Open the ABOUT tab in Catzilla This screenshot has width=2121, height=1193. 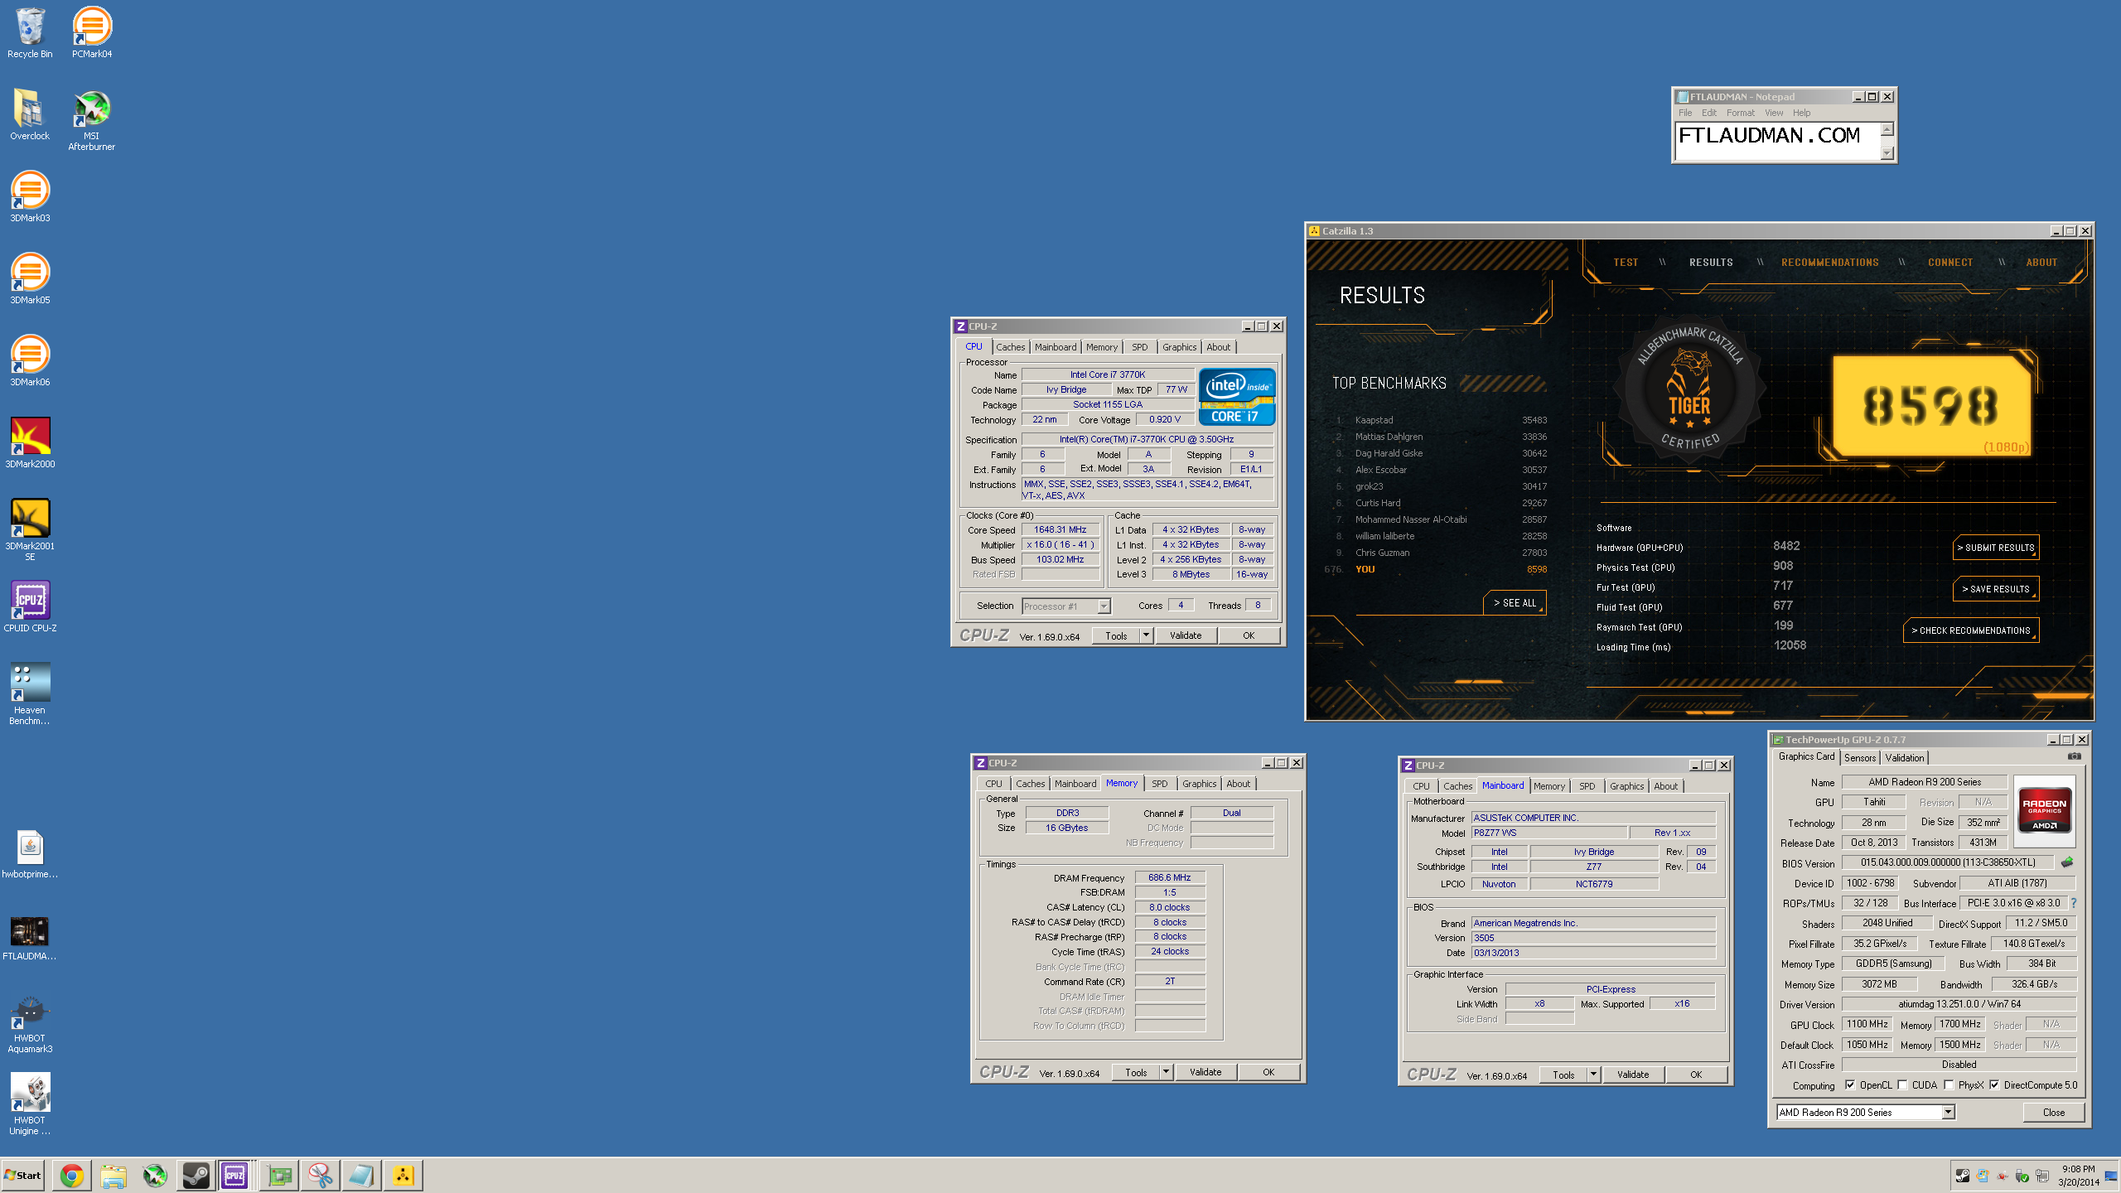tap(2041, 263)
